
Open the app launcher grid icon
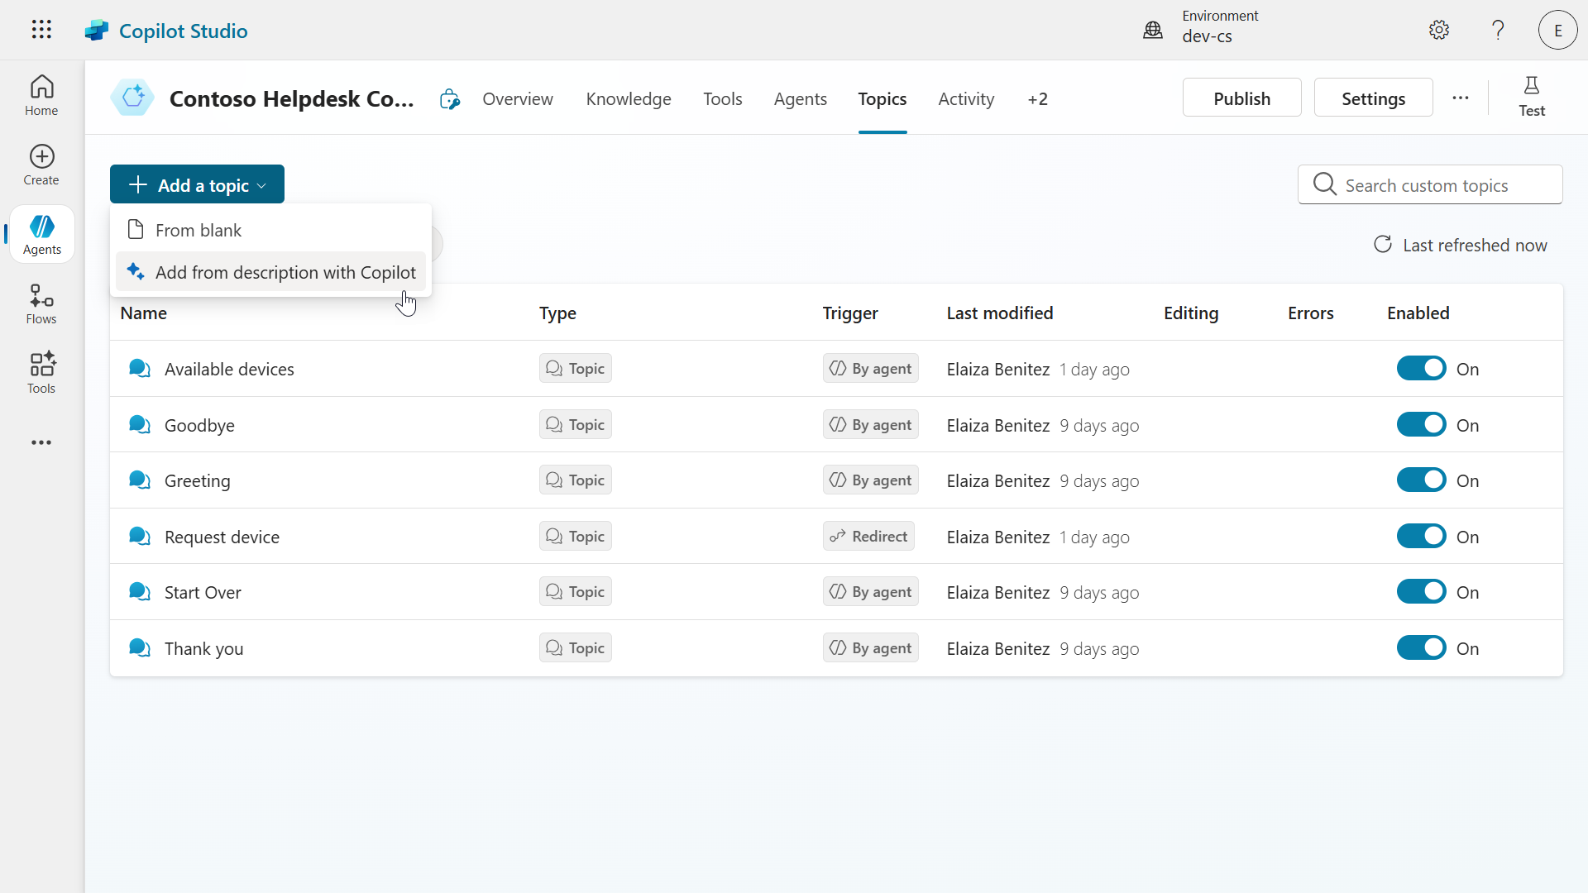(41, 30)
